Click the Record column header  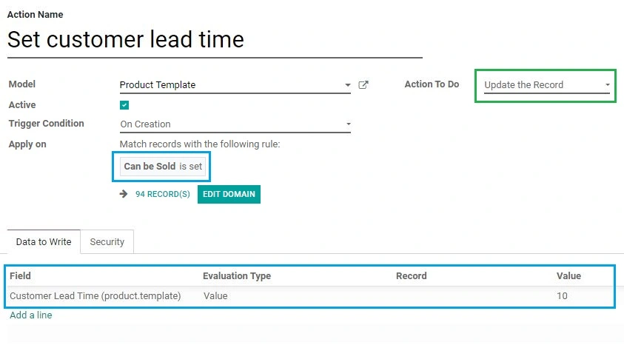pos(411,276)
